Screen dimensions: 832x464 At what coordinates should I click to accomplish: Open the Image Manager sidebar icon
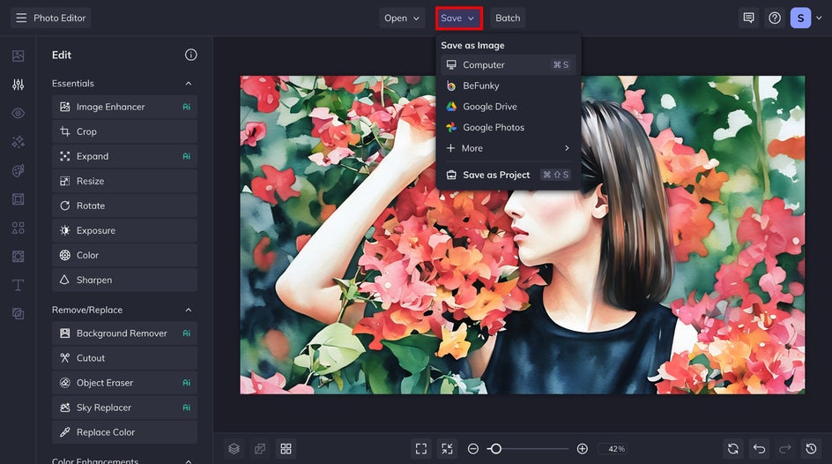[18, 56]
